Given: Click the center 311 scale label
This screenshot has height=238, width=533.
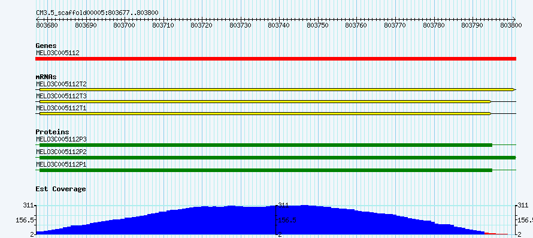Looking at the screenshot, I should click(x=283, y=205).
